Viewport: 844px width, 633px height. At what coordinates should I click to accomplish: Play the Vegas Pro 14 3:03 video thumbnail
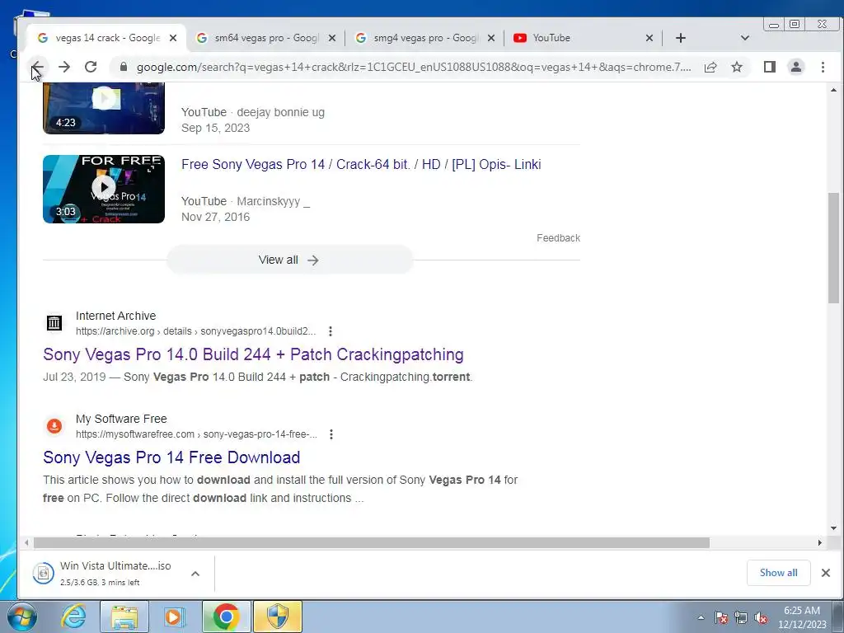pyautogui.click(x=104, y=189)
